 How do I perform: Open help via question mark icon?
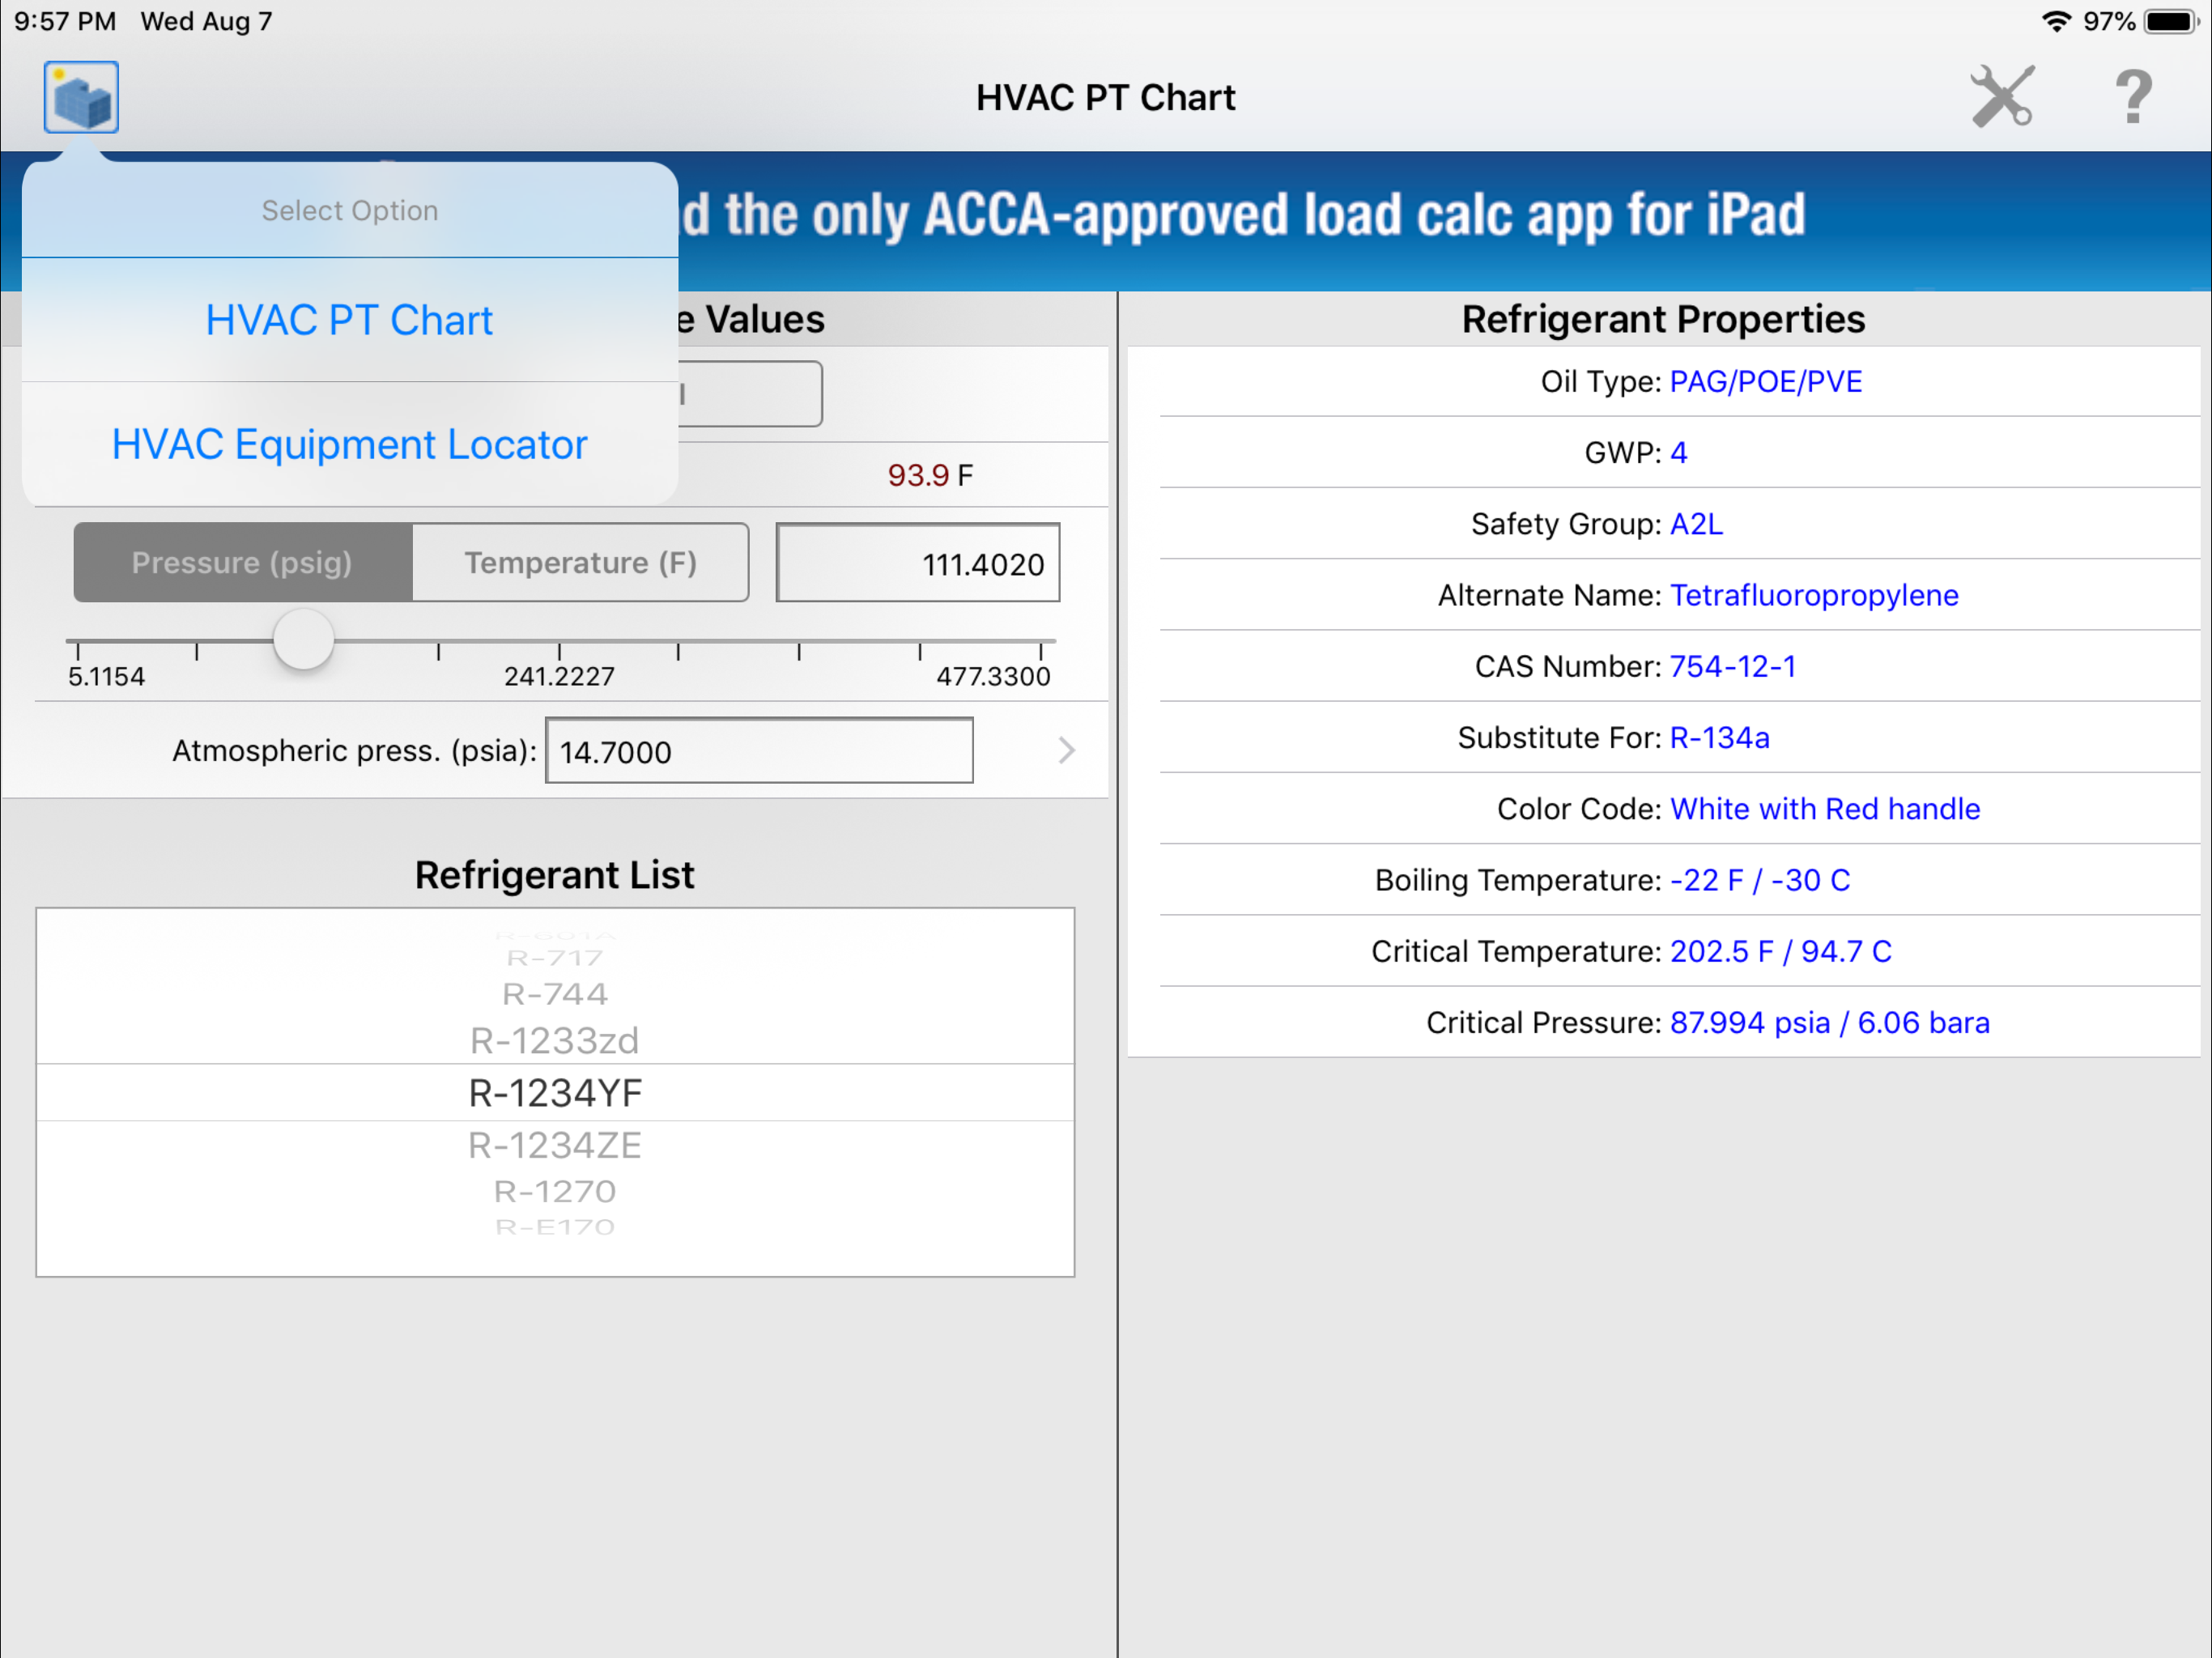(2133, 97)
